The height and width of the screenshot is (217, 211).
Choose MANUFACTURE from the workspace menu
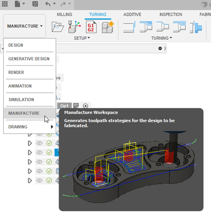click(x=30, y=113)
